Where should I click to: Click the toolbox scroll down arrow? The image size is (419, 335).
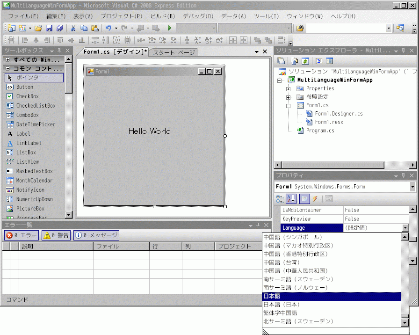(69, 214)
